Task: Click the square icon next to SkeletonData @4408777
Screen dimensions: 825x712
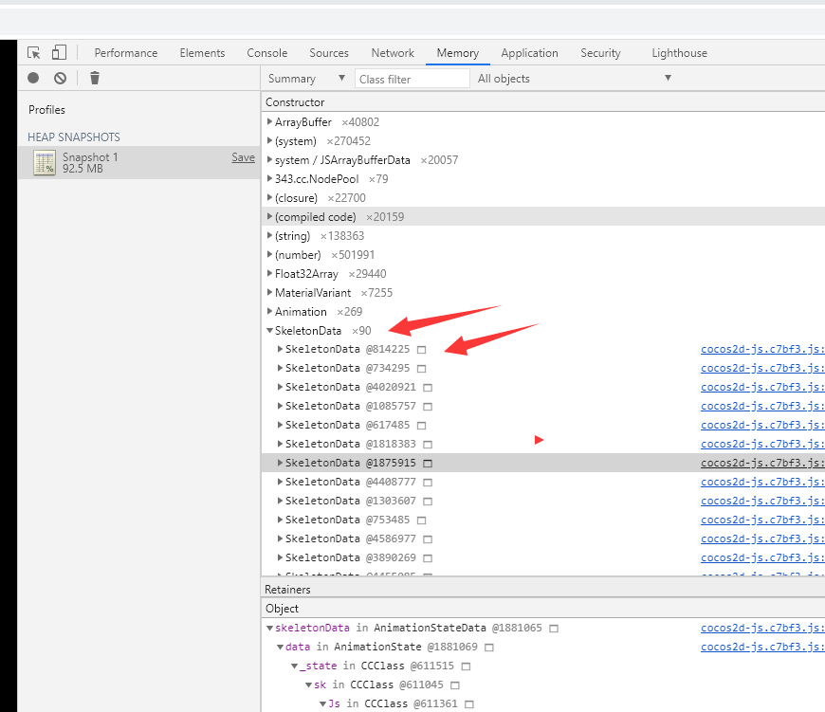Action: 428,483
